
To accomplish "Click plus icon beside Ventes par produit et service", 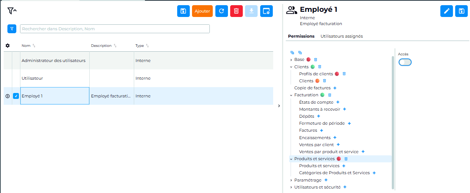I will [363, 152].
